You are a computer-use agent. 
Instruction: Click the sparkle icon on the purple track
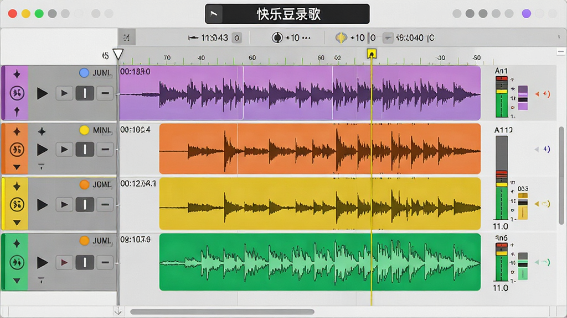tap(17, 75)
